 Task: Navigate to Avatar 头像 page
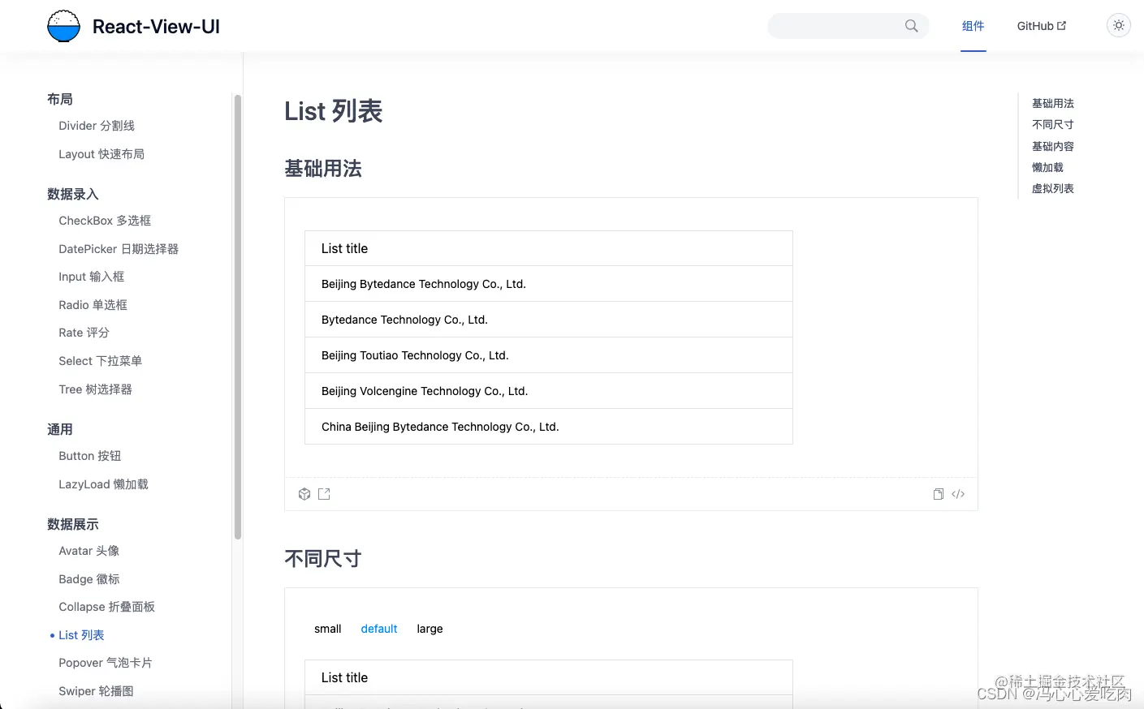[x=88, y=551]
